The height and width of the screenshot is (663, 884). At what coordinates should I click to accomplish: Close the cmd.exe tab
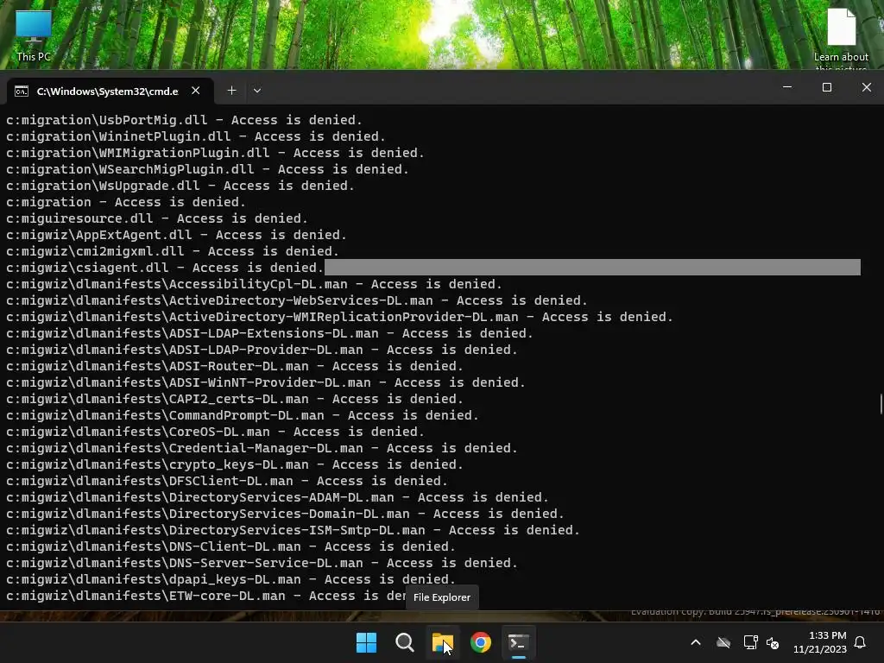(196, 90)
